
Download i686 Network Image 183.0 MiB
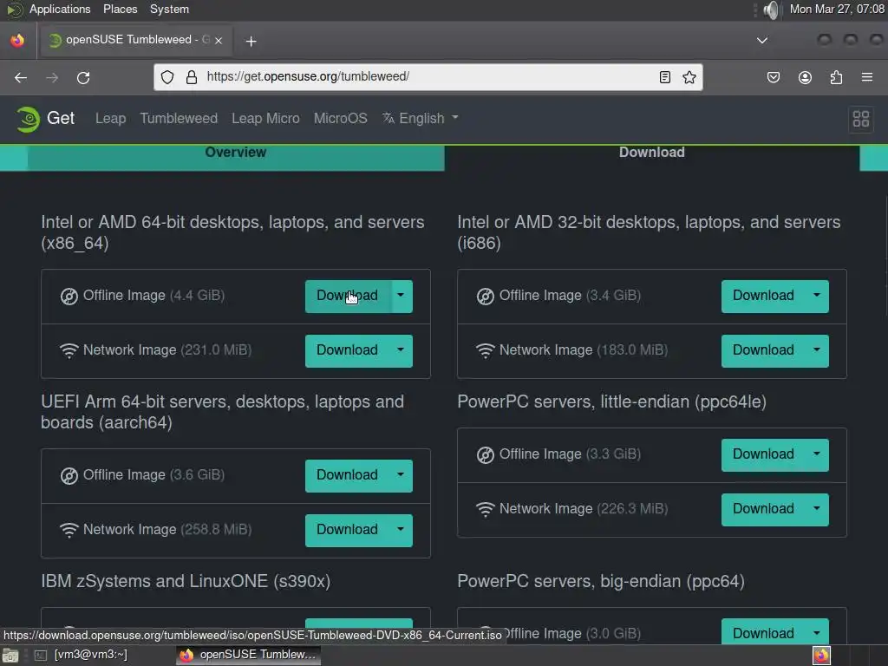coord(764,350)
